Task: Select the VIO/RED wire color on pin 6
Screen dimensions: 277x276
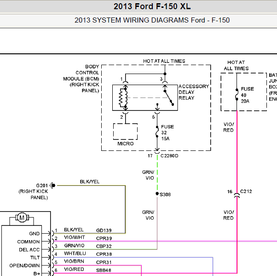Action: click(74, 269)
